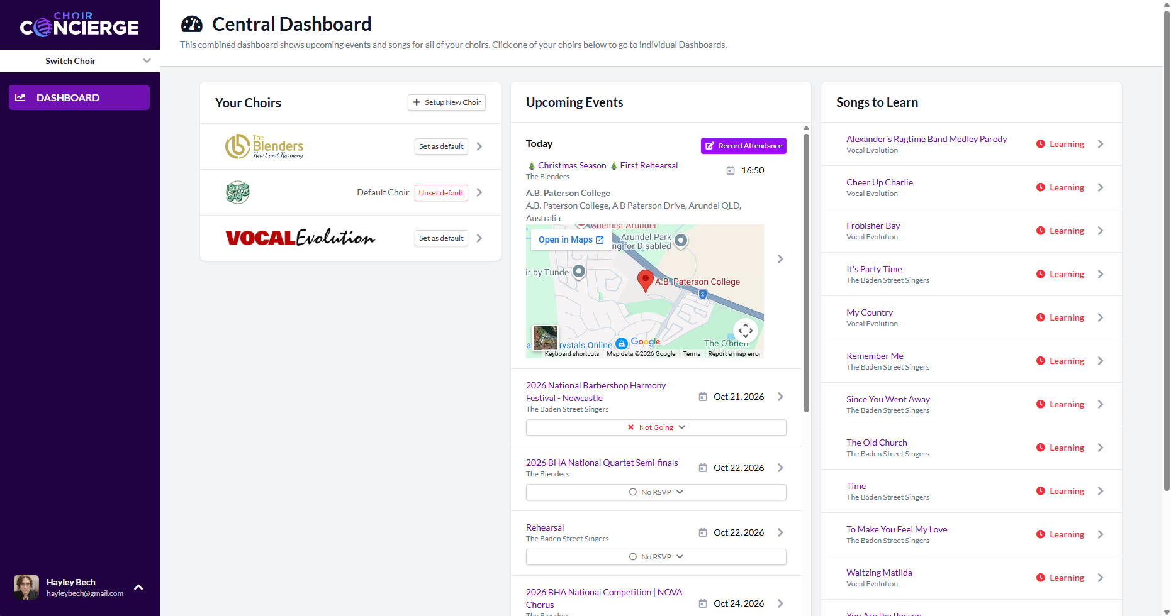Image resolution: width=1171 pixels, height=616 pixels.
Task: Click the Record Attendance button
Action: (744, 146)
